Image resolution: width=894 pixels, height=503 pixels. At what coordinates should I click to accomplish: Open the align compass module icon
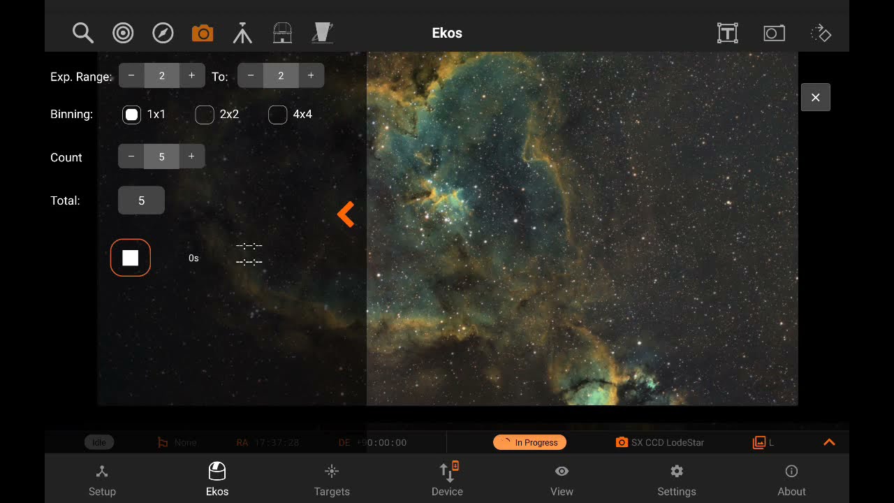163,33
